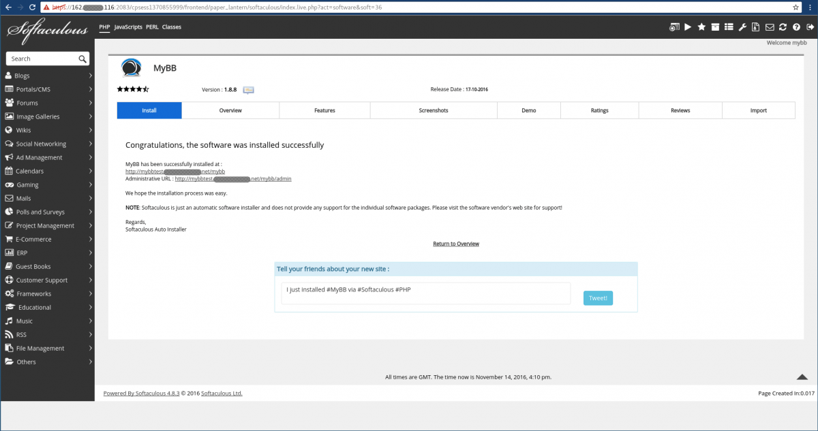Viewport: 818px width, 431px height.
Task: Click the star icon for top rated scripts
Action: click(701, 27)
